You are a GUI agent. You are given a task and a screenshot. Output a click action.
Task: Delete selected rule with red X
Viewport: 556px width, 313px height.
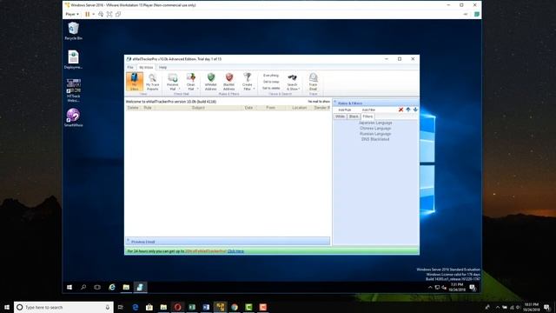pyautogui.click(x=400, y=110)
